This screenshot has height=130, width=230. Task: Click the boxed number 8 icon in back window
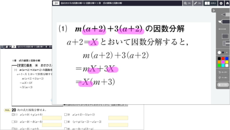click(36, 66)
